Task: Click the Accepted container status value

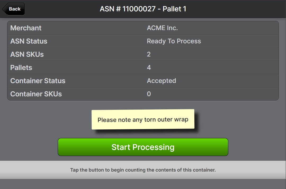Action: click(x=162, y=81)
